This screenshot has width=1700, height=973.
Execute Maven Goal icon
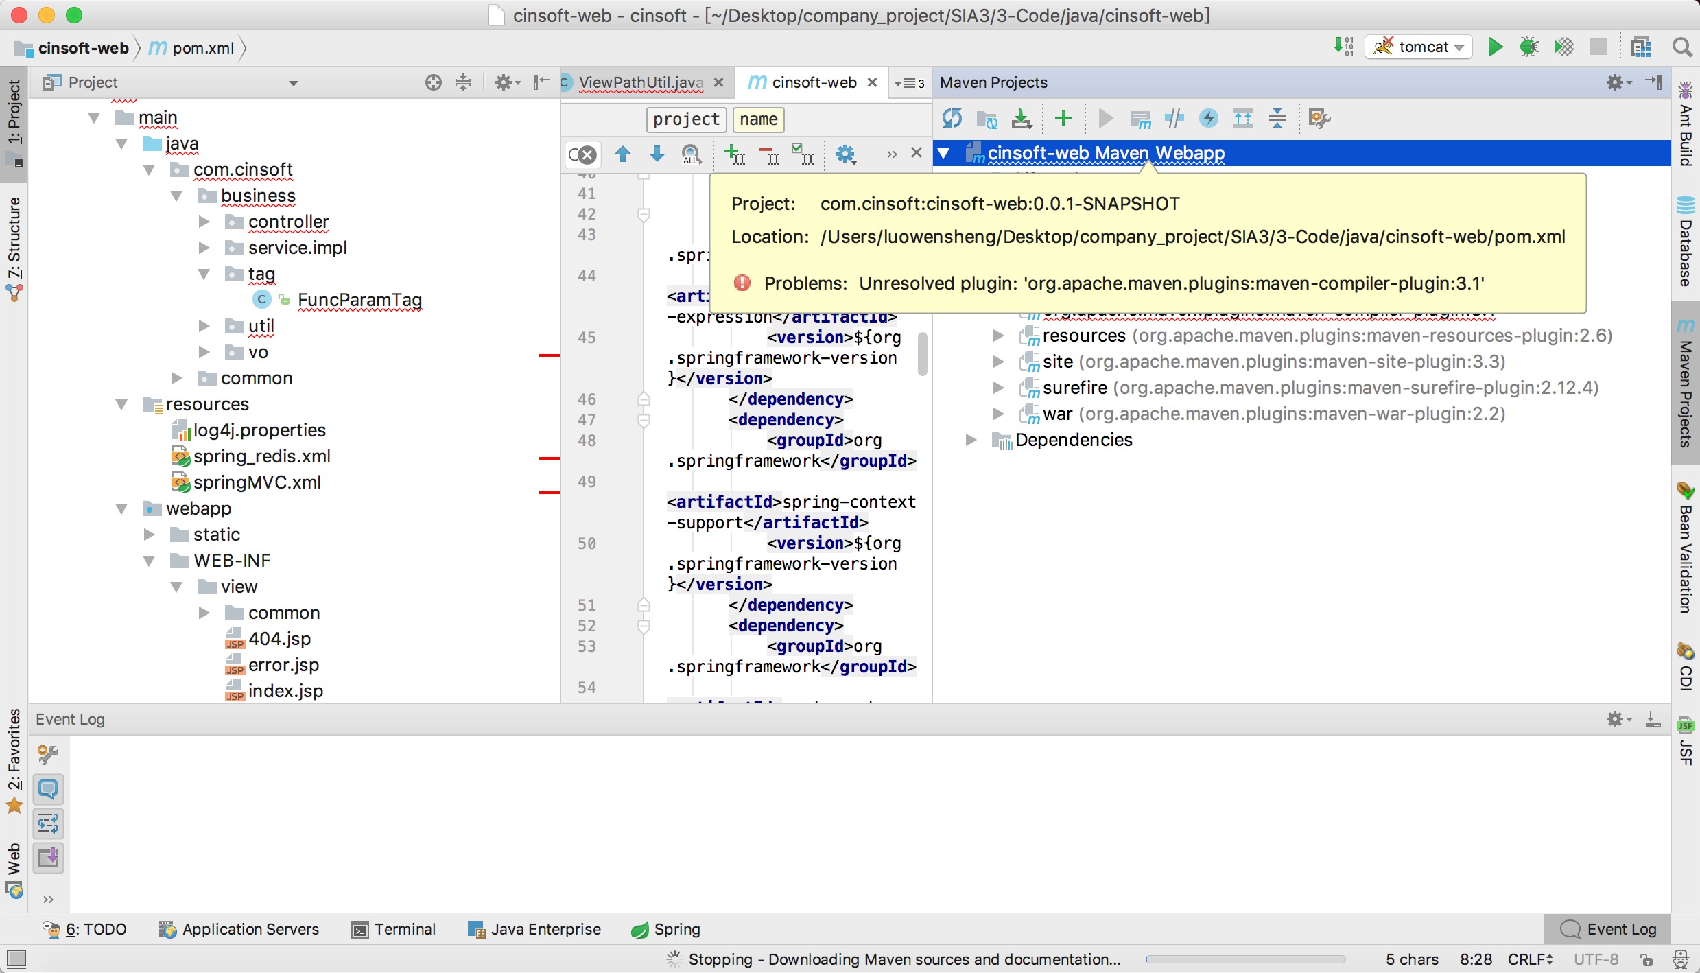[x=1140, y=119]
